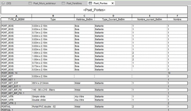This screenshot has height=111, width=191.
Task: Click the 3D view house icon
Action: click(4, 3)
